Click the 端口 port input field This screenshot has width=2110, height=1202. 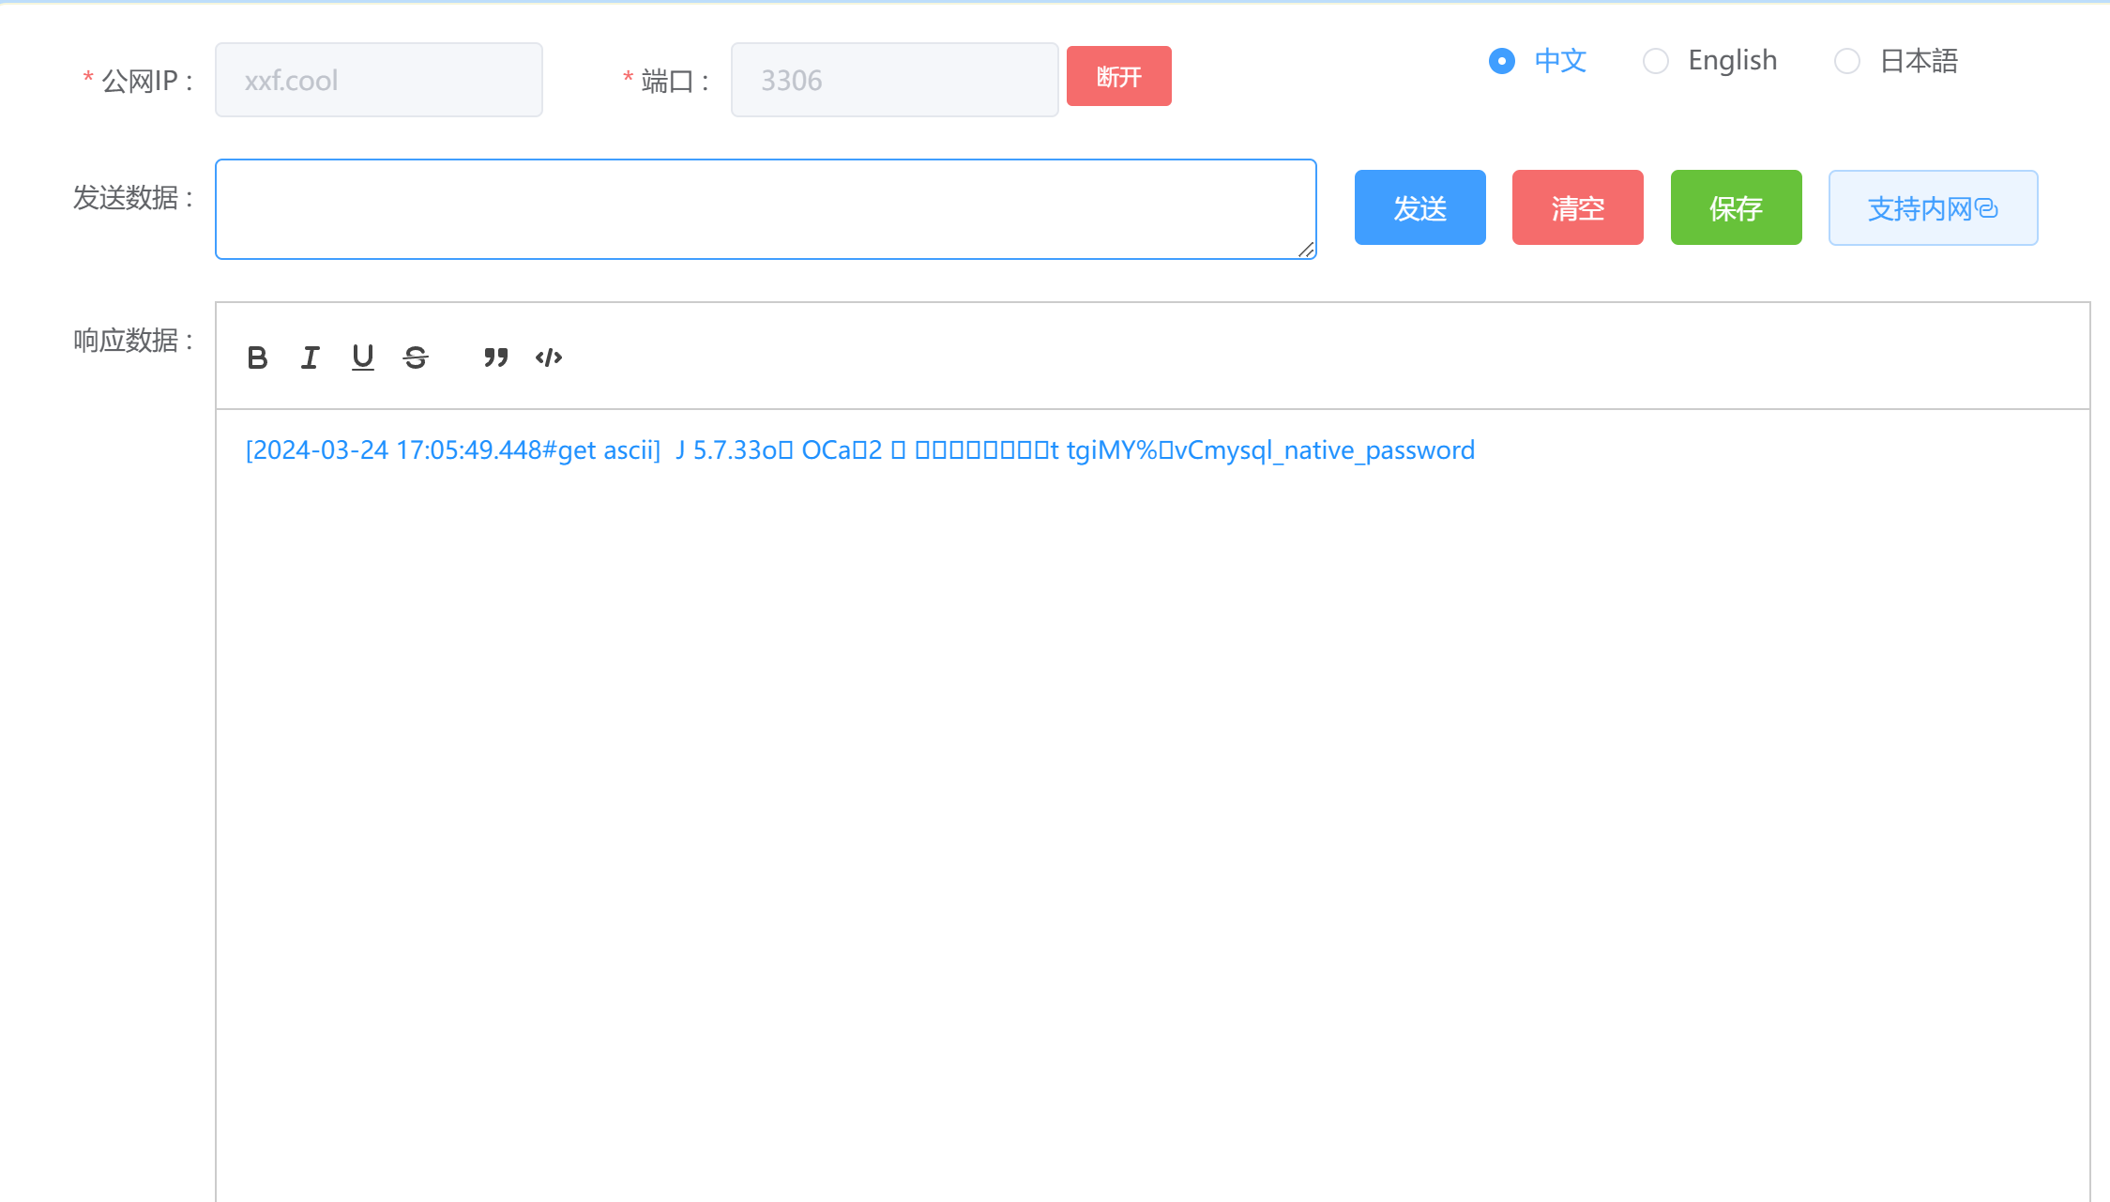(895, 80)
